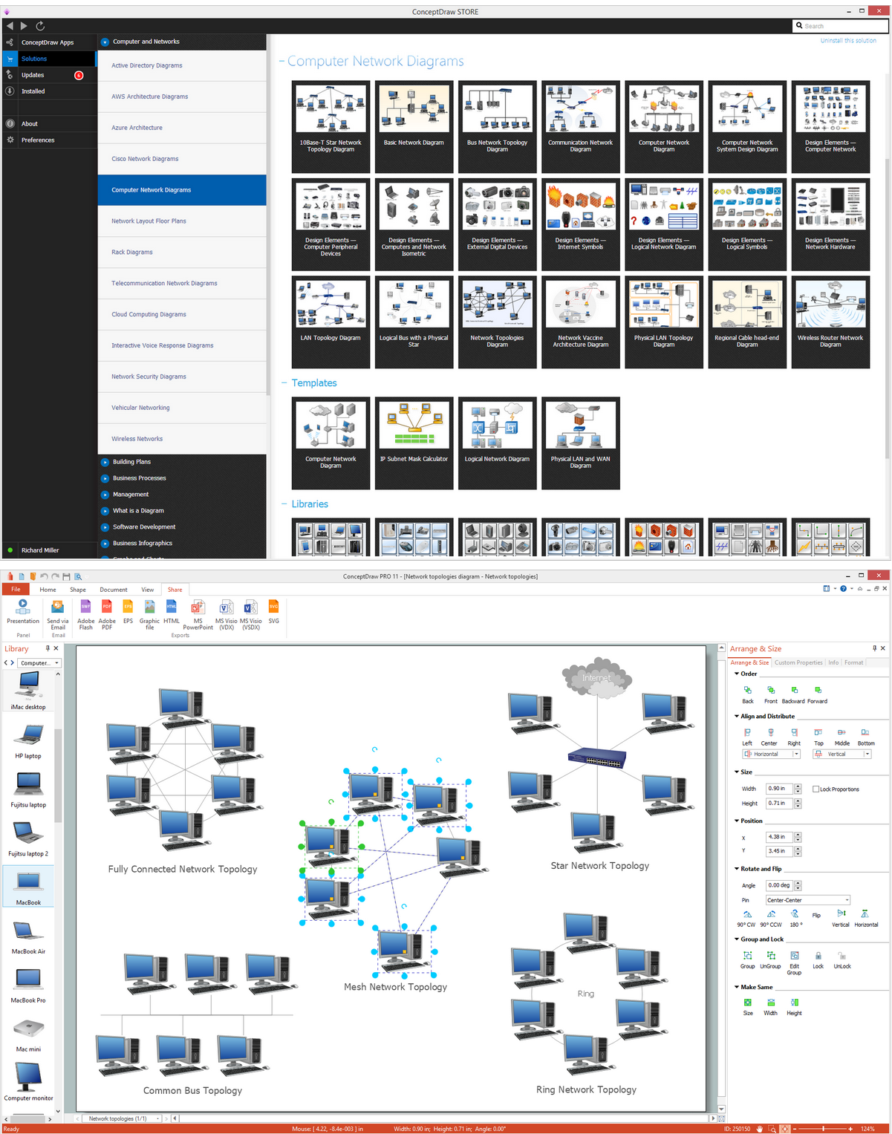
Task: Open the Computer library selector dropdown
Action: 40,663
